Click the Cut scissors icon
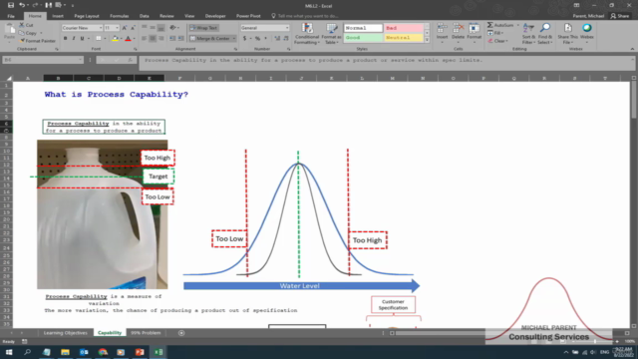Screen dimensions: 638x359 [22, 25]
